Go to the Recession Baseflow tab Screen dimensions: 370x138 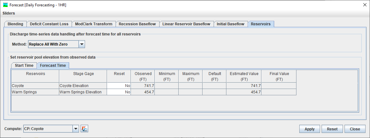(137, 24)
